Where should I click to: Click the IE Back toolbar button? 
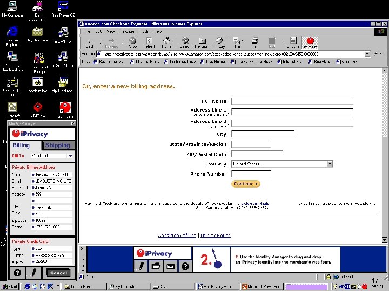pyautogui.click(x=90, y=43)
